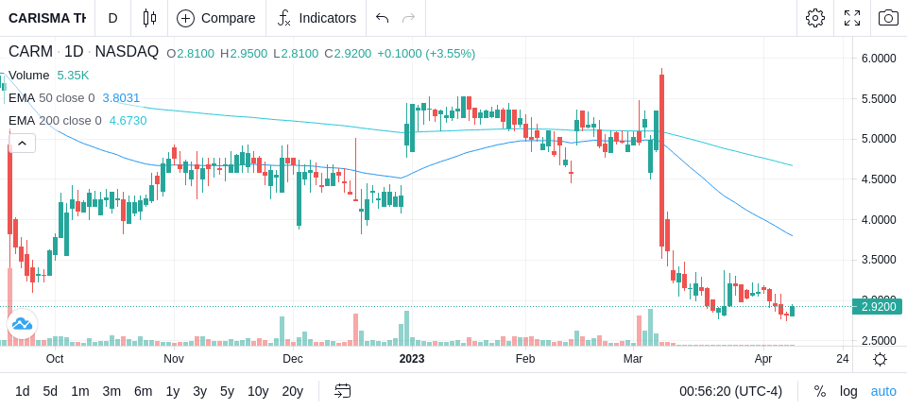The width and height of the screenshot is (907, 409).
Task: Click the 6.0000 price axis label
Action: tap(879, 59)
